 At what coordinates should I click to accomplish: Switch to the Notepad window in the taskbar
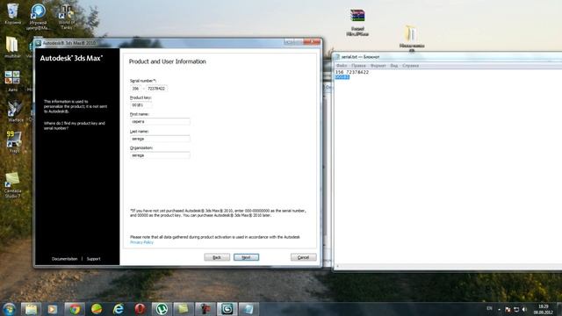pos(249,309)
